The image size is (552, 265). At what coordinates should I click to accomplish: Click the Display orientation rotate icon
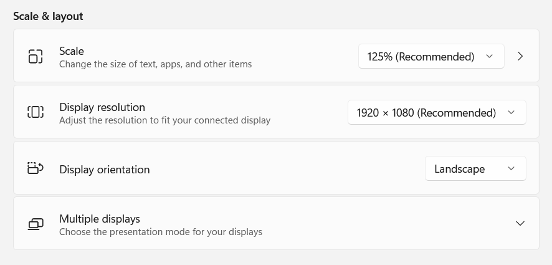tap(36, 168)
